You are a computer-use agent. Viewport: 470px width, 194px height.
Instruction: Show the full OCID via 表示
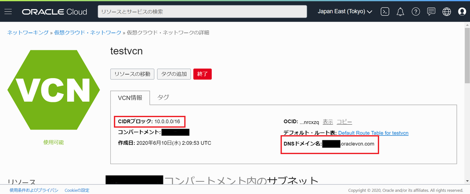[328, 122]
